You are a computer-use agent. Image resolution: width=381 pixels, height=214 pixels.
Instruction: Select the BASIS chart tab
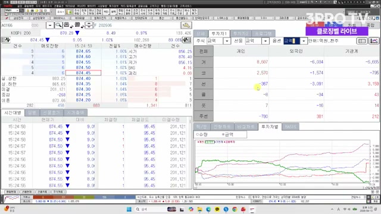click(291, 127)
